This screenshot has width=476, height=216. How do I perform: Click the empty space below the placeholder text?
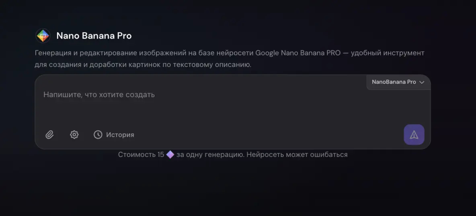[x=201, y=114]
